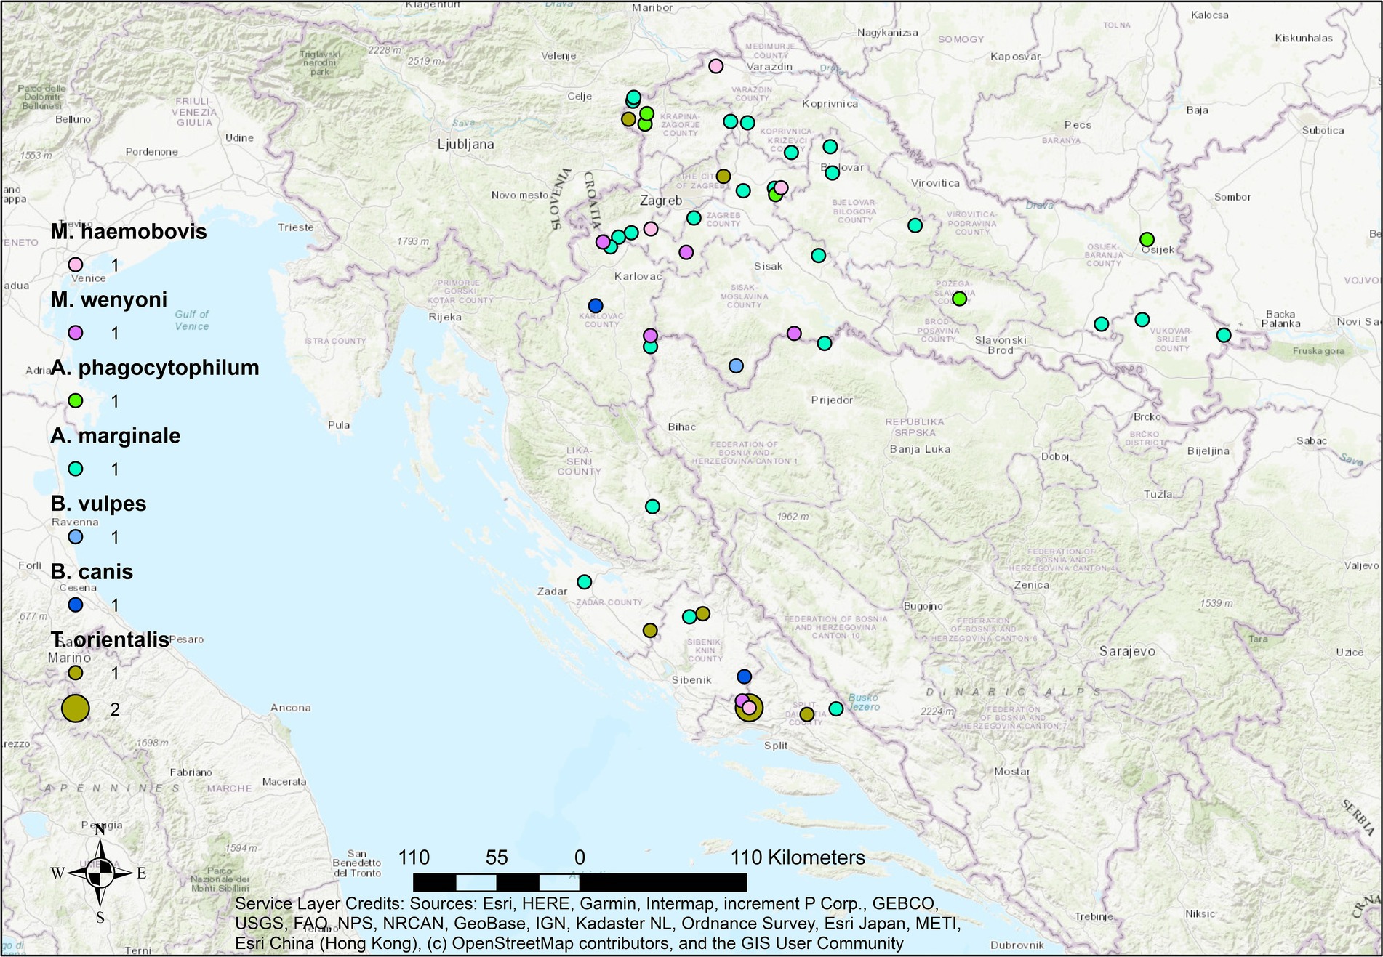Click the DINARIC ALPS label
The image size is (1383, 957).
point(1014,692)
